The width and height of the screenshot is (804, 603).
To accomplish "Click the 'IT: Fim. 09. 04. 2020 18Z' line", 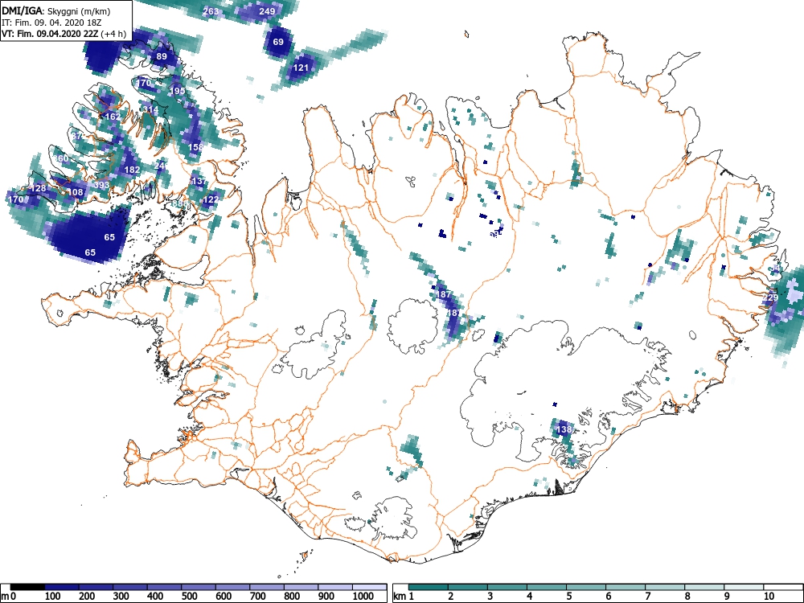I will coord(51,23).
